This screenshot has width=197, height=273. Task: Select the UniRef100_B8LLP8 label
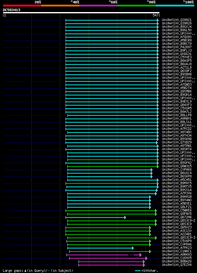[x=177, y=115]
